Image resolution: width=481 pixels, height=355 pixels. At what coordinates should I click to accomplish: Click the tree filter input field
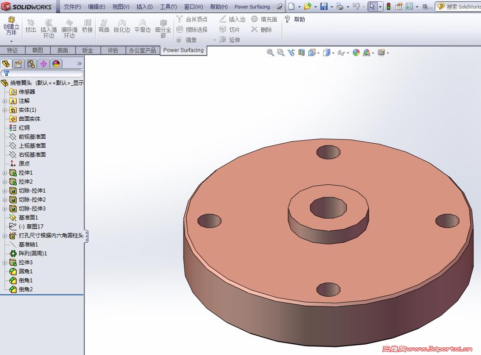click(x=42, y=73)
